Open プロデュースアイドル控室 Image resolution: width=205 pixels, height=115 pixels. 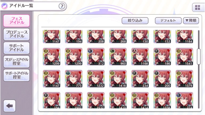[17, 61]
